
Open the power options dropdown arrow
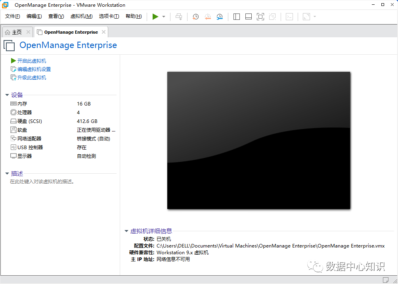[x=164, y=17]
